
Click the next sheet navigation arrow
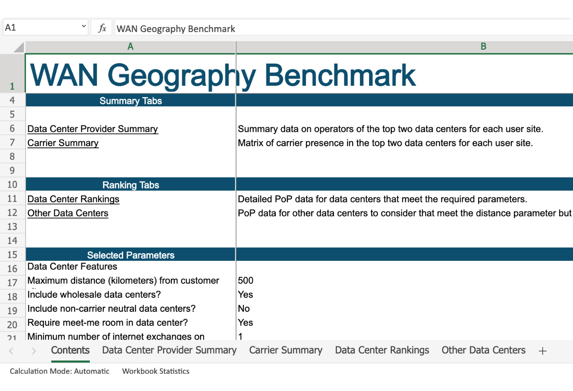pyautogui.click(x=33, y=351)
